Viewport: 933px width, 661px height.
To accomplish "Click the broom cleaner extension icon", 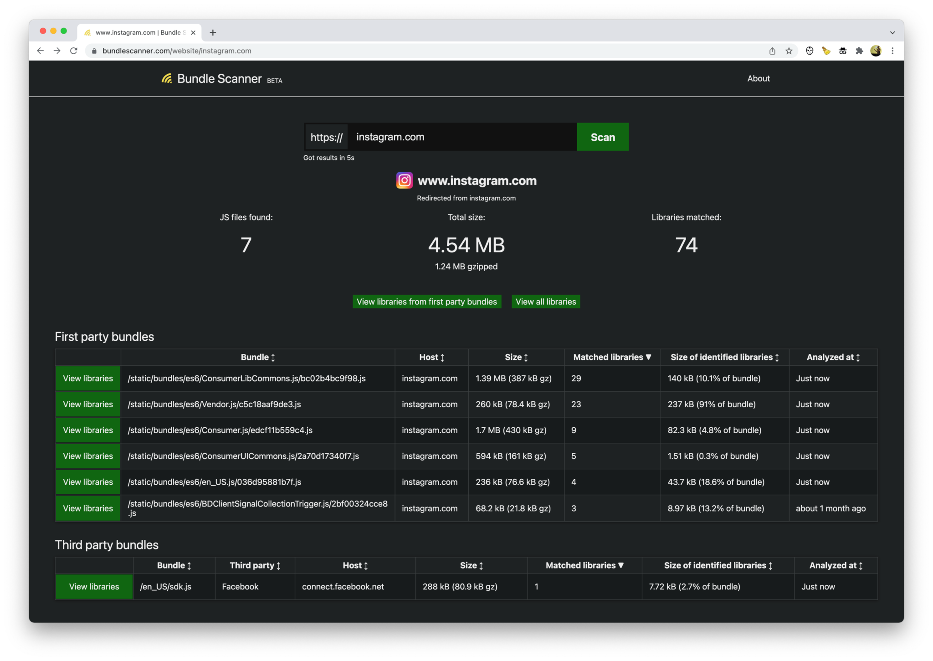I will pyautogui.click(x=826, y=51).
